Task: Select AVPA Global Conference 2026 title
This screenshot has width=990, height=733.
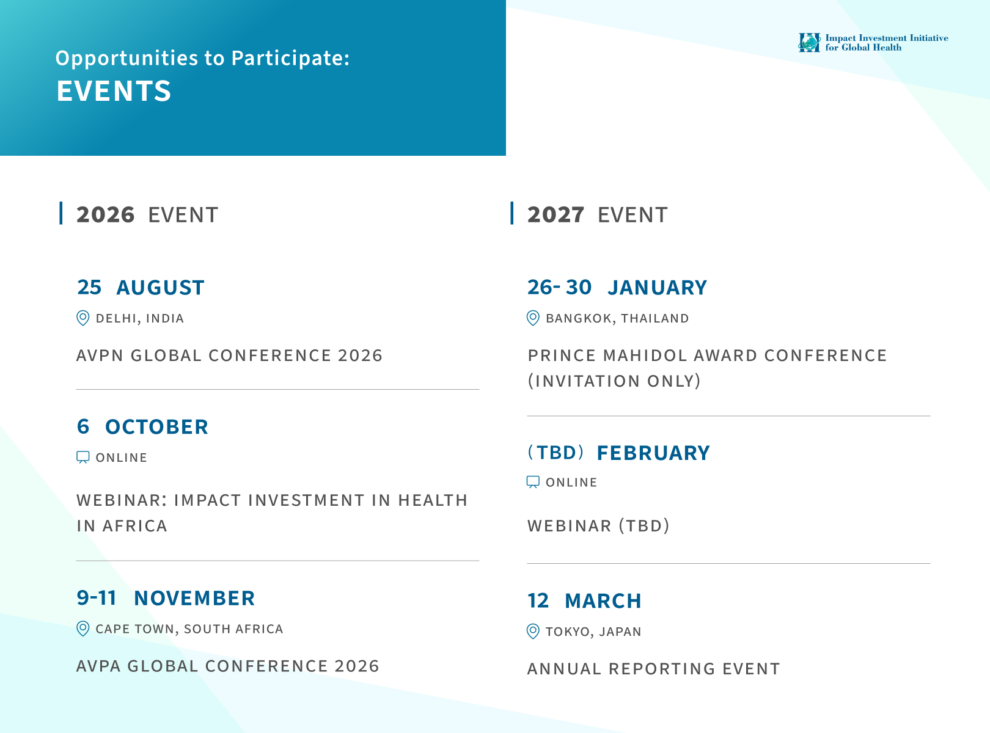Action: pos(228,666)
